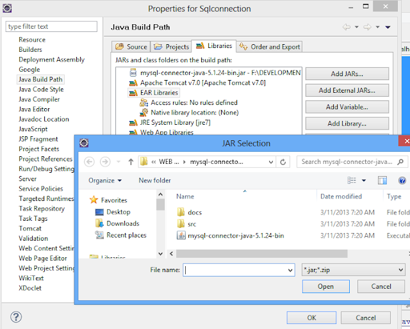Cancel the JAR Selection dialog
The height and width of the screenshot is (329, 410).
point(381,286)
